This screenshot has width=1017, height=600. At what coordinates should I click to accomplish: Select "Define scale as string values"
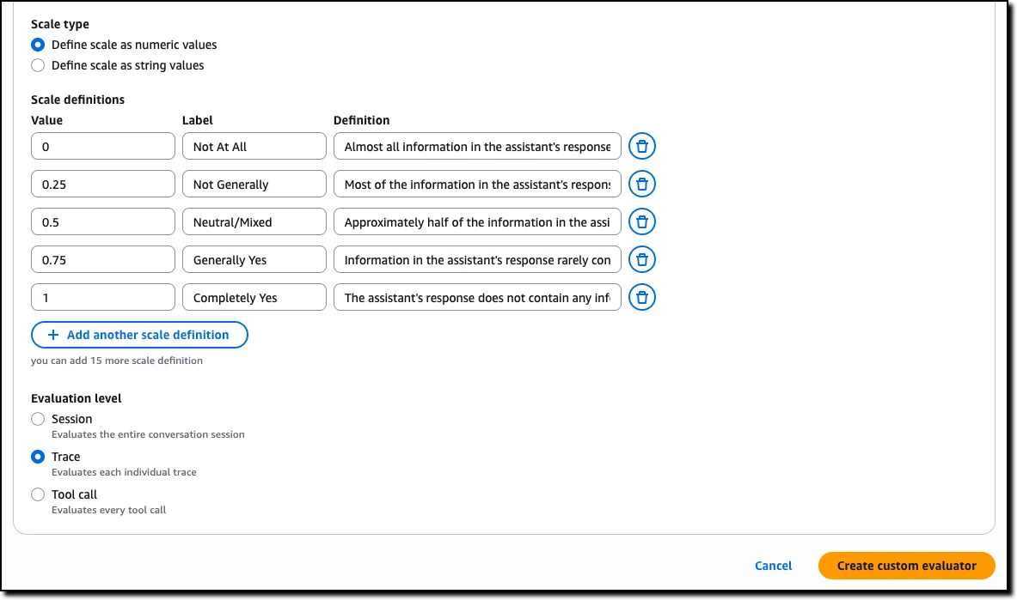(38, 65)
